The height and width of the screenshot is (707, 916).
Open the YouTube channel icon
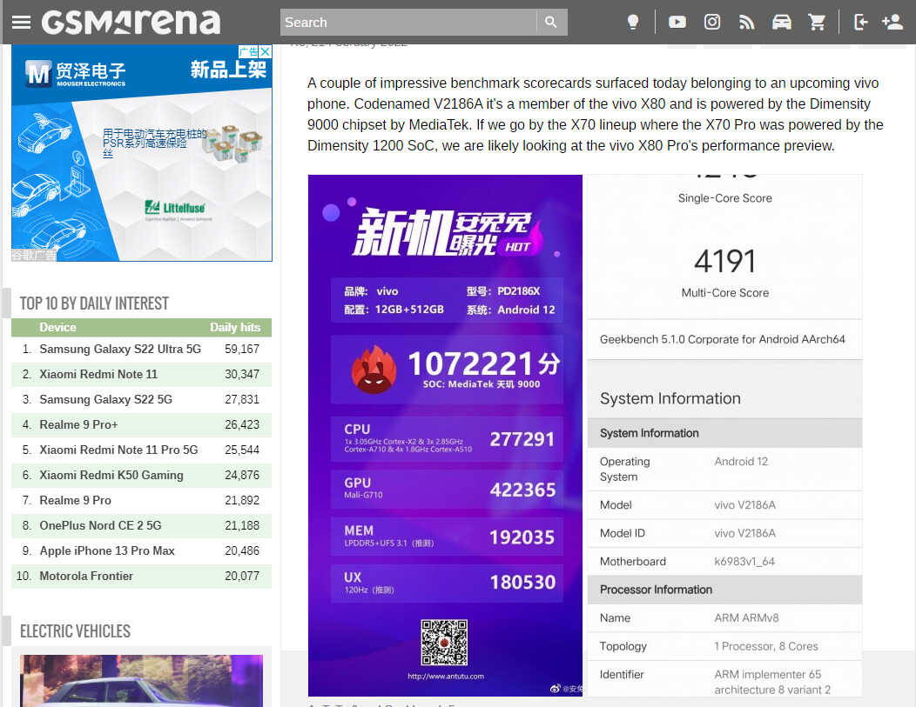(x=677, y=22)
